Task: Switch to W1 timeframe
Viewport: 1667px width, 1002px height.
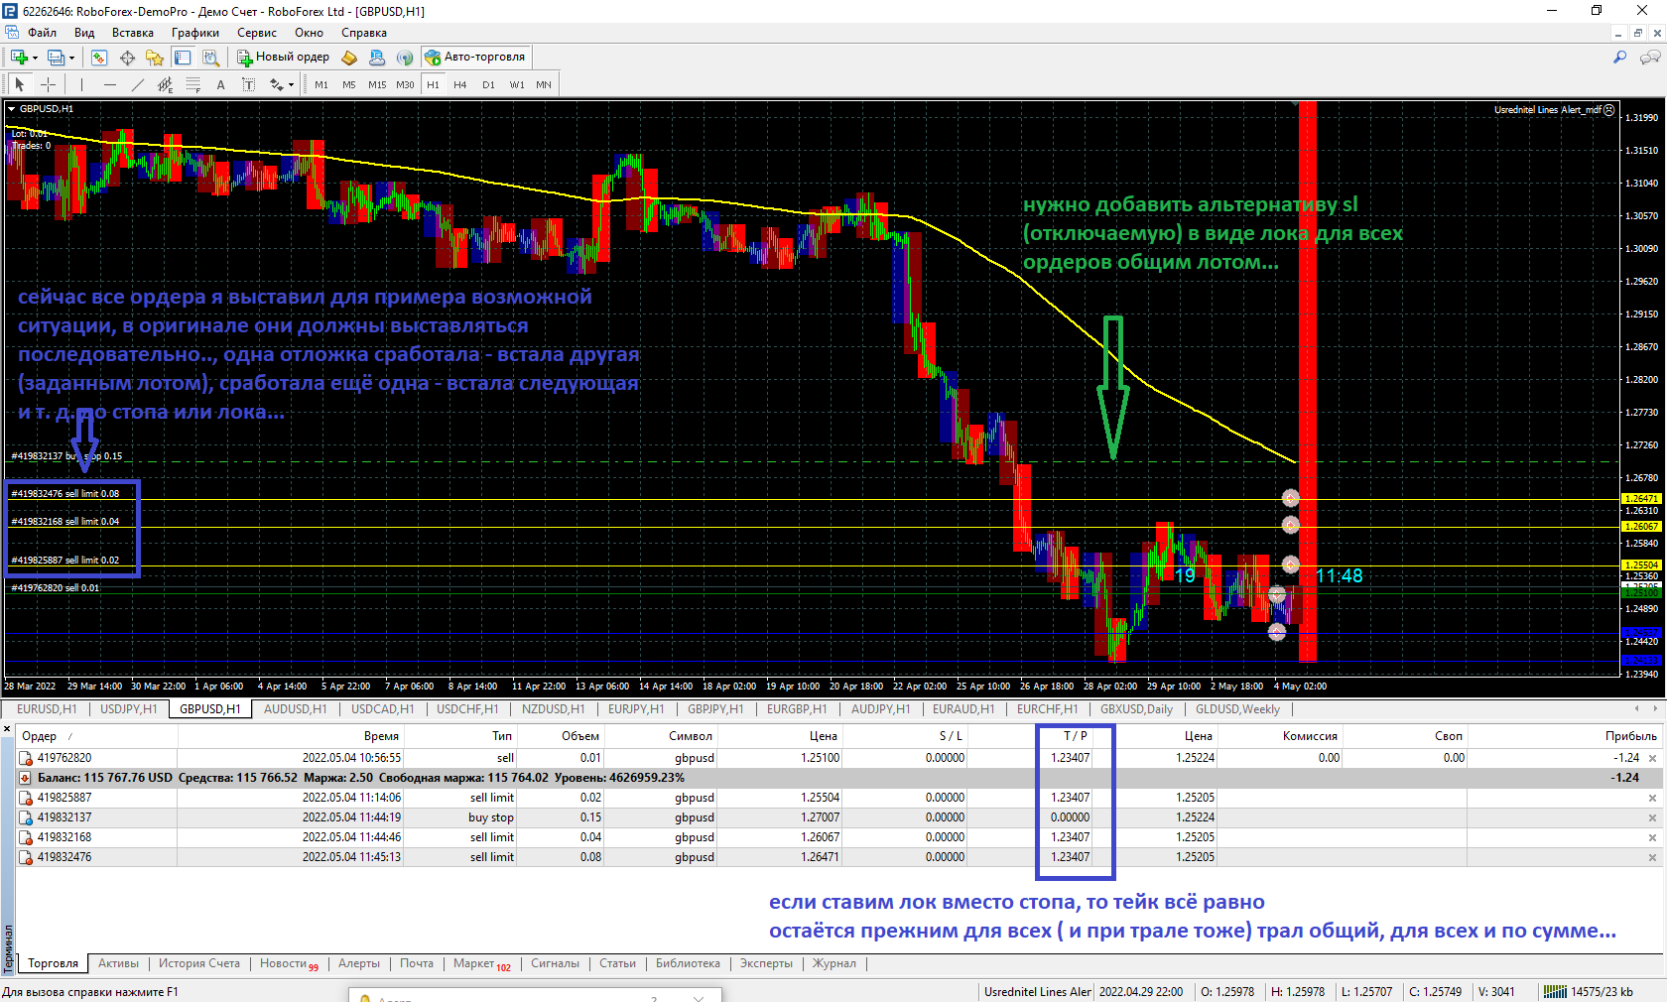Action: coord(517,84)
